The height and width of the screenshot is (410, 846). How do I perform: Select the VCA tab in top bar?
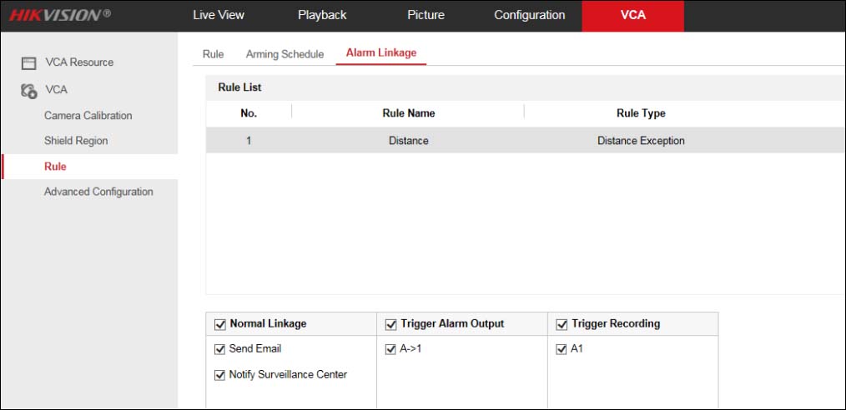tap(633, 16)
